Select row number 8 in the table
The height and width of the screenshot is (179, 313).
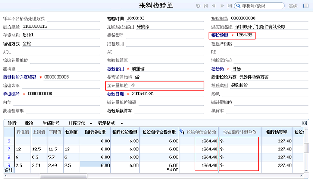pos(9,157)
